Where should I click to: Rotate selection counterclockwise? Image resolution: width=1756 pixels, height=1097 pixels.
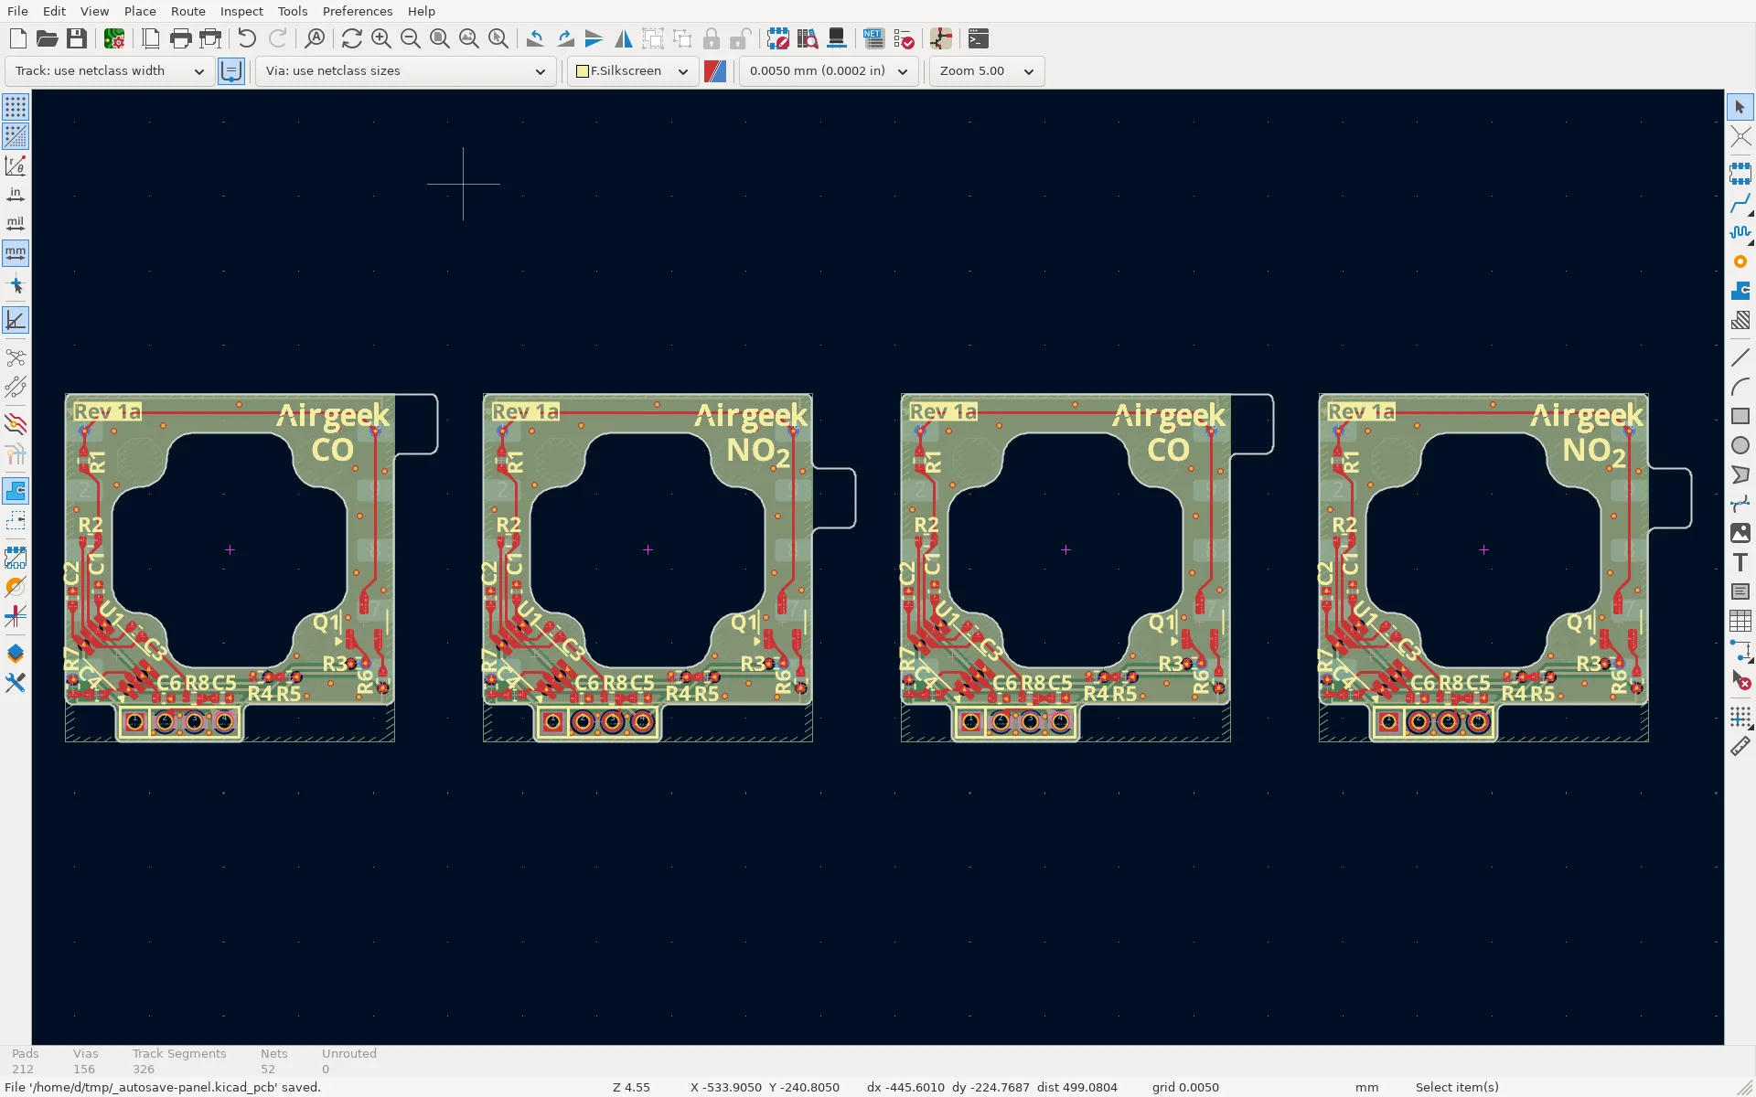point(535,38)
